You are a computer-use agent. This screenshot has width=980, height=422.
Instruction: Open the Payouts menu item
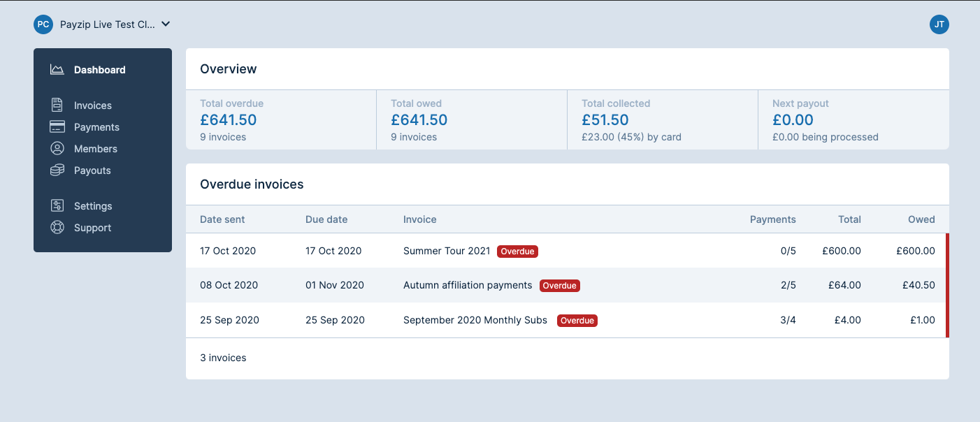(92, 170)
